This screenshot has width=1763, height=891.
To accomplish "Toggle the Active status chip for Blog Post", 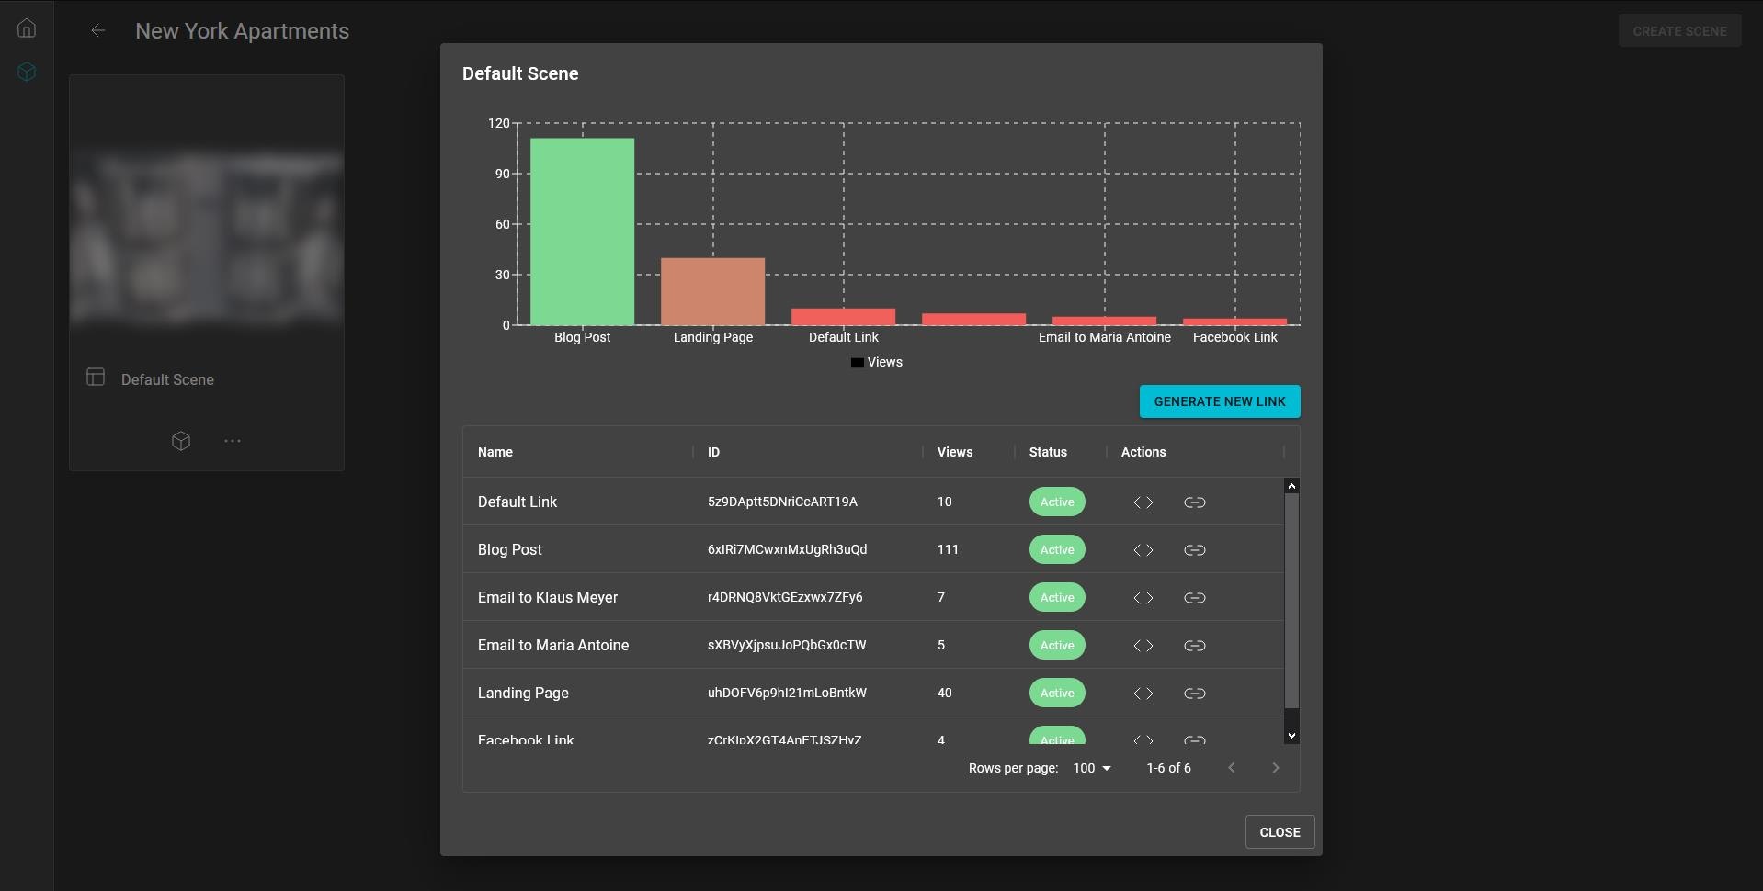I will click(x=1057, y=550).
